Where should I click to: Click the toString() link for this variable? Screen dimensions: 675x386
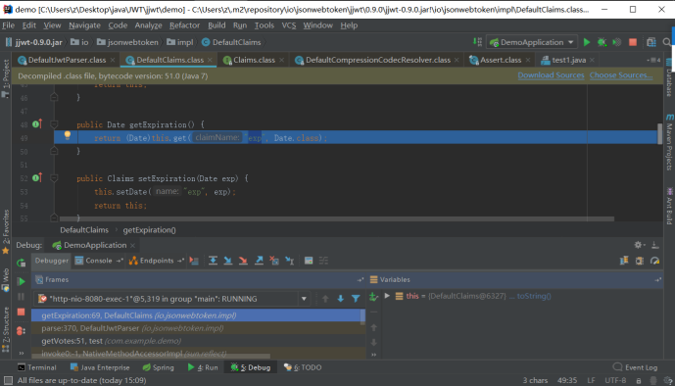pyautogui.click(x=534, y=296)
